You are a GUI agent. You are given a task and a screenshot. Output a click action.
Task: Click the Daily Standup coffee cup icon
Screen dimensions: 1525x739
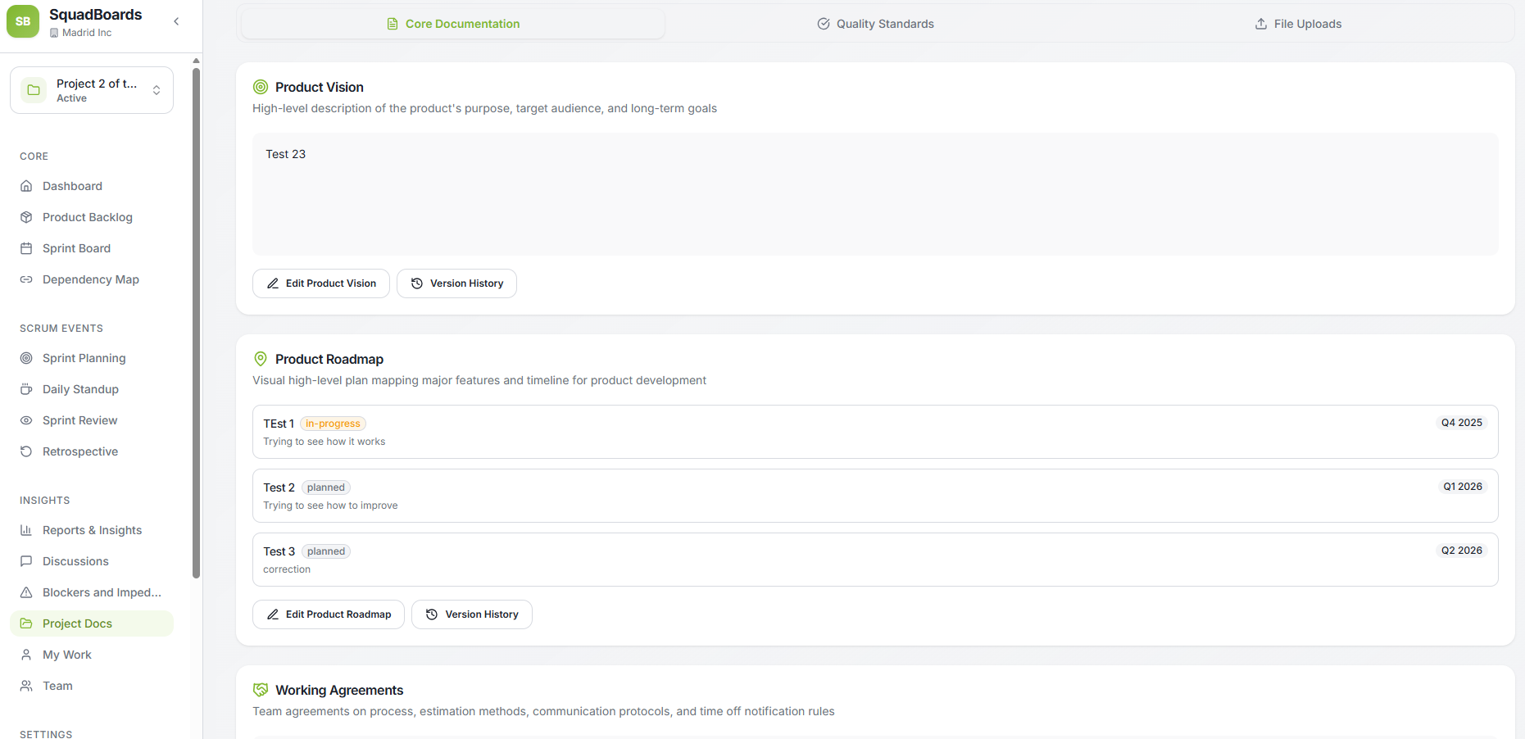(x=26, y=389)
